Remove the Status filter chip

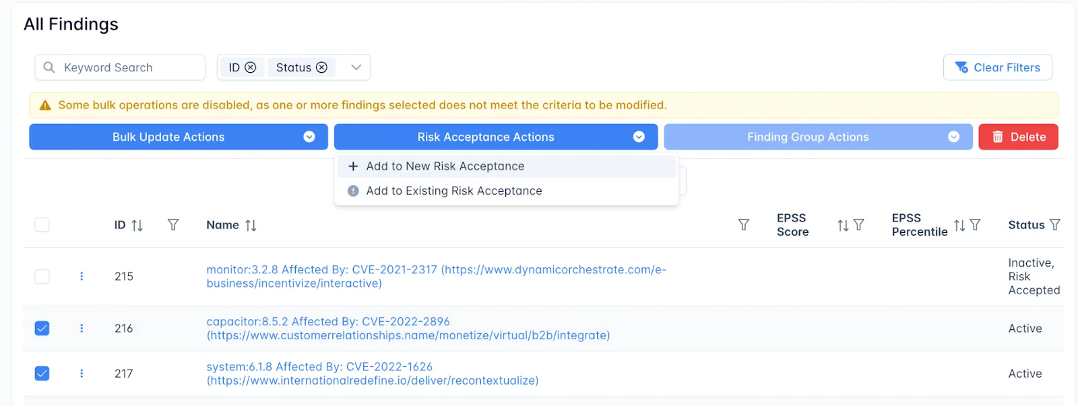322,67
